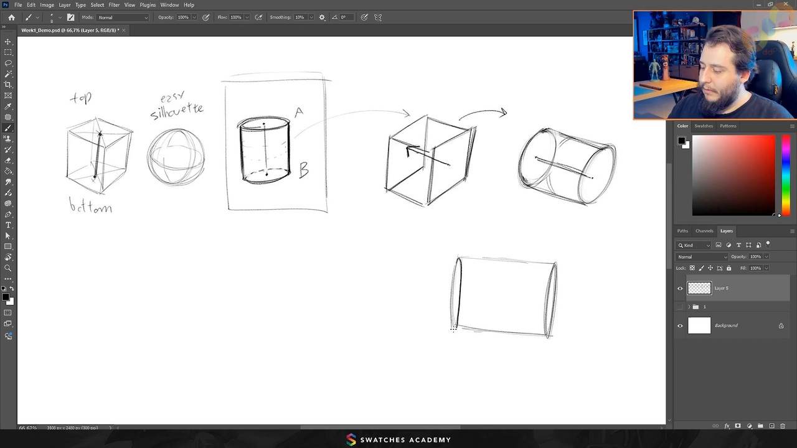Open Smoothing value dropdown

coord(311,17)
